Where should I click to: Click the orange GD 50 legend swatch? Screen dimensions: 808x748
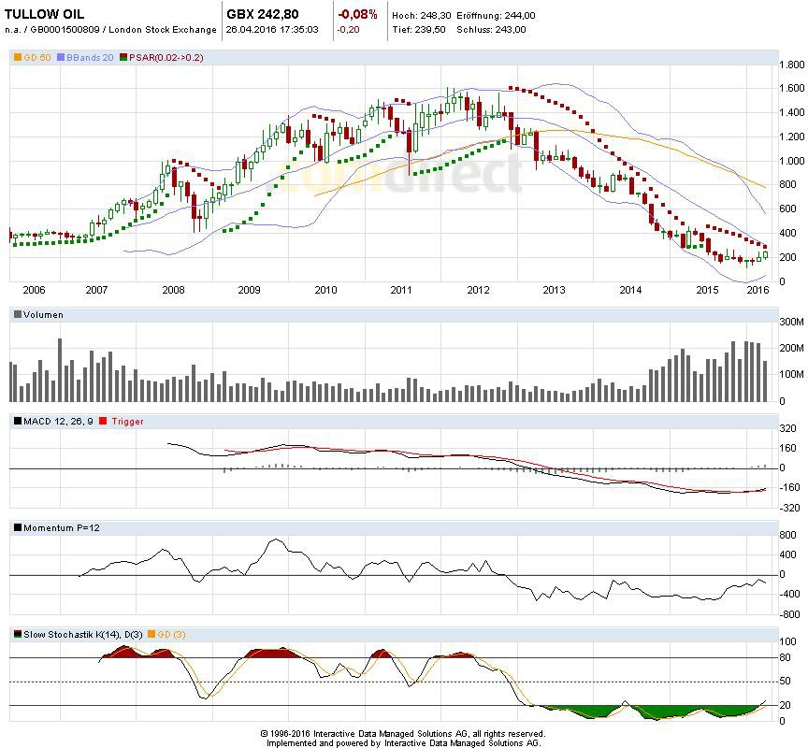(x=17, y=58)
